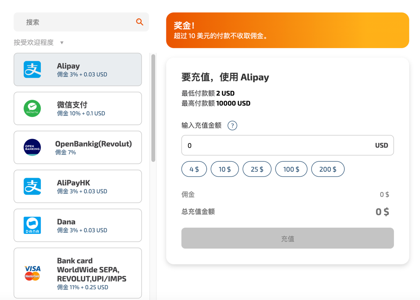Click the 超过 10 美元的付款不收取佣金 text
The width and height of the screenshot is (420, 300).
click(221, 36)
